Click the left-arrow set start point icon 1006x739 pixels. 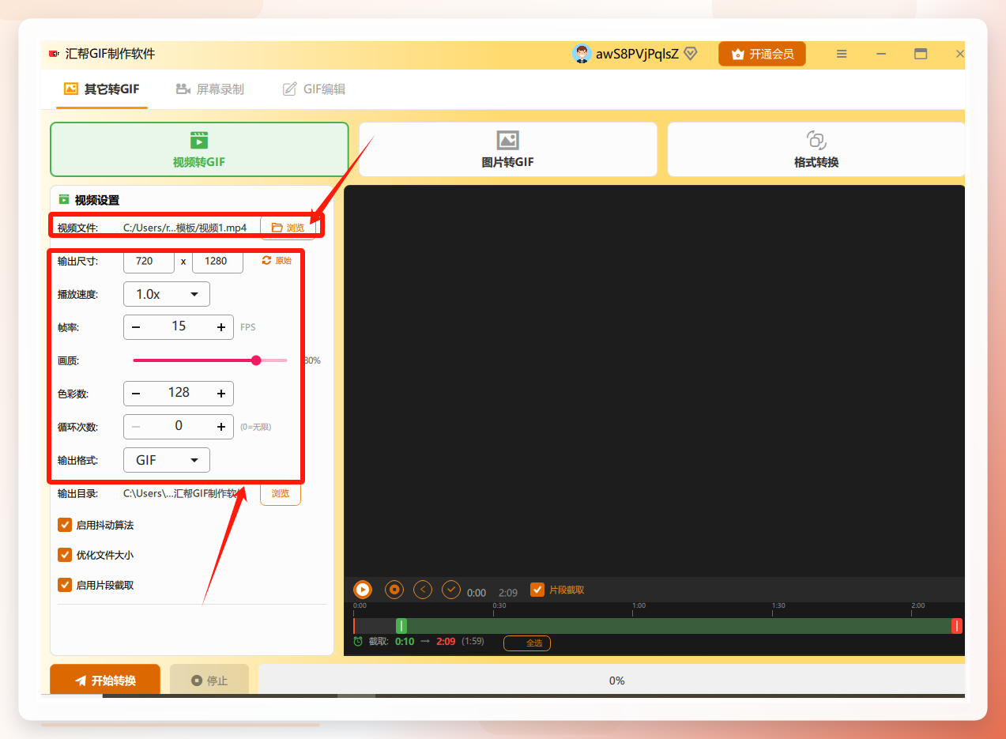coord(423,590)
